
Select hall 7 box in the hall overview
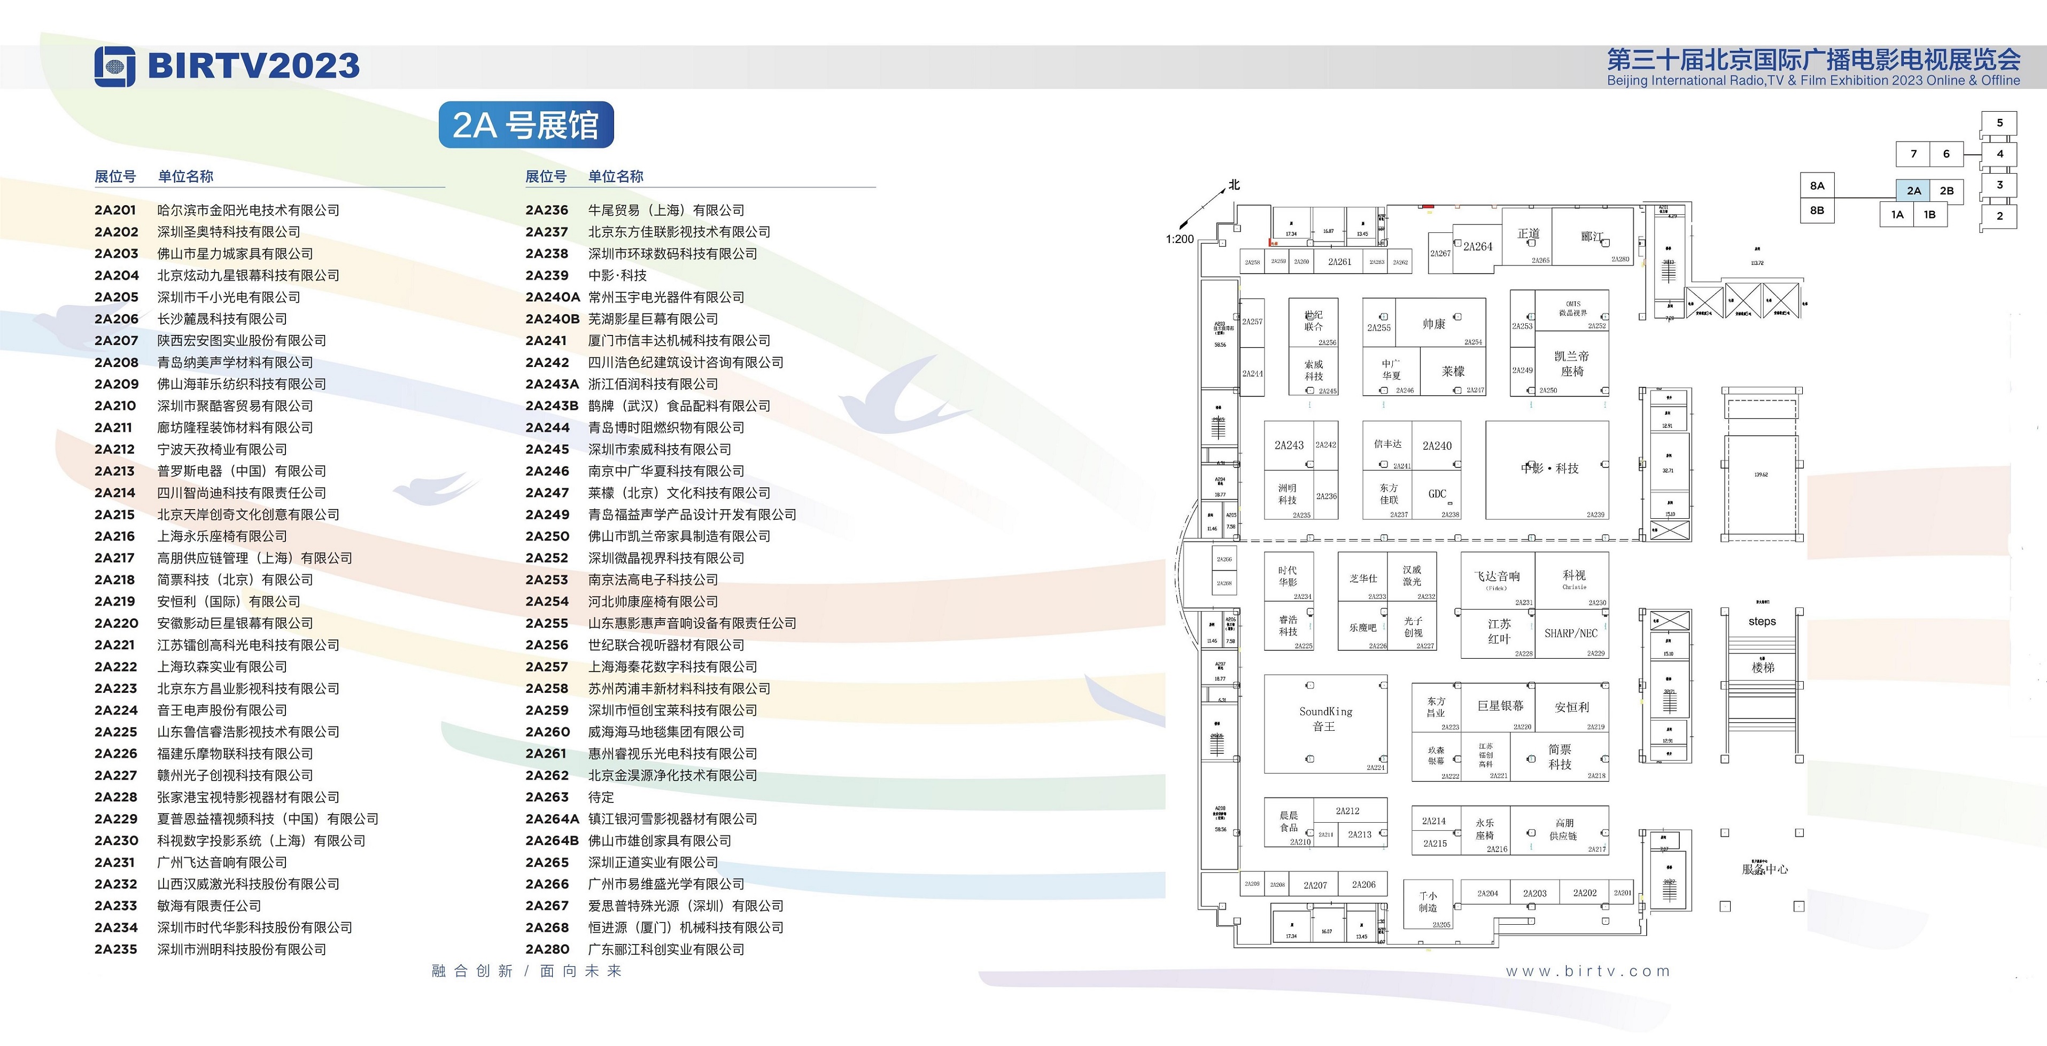[x=1913, y=154]
